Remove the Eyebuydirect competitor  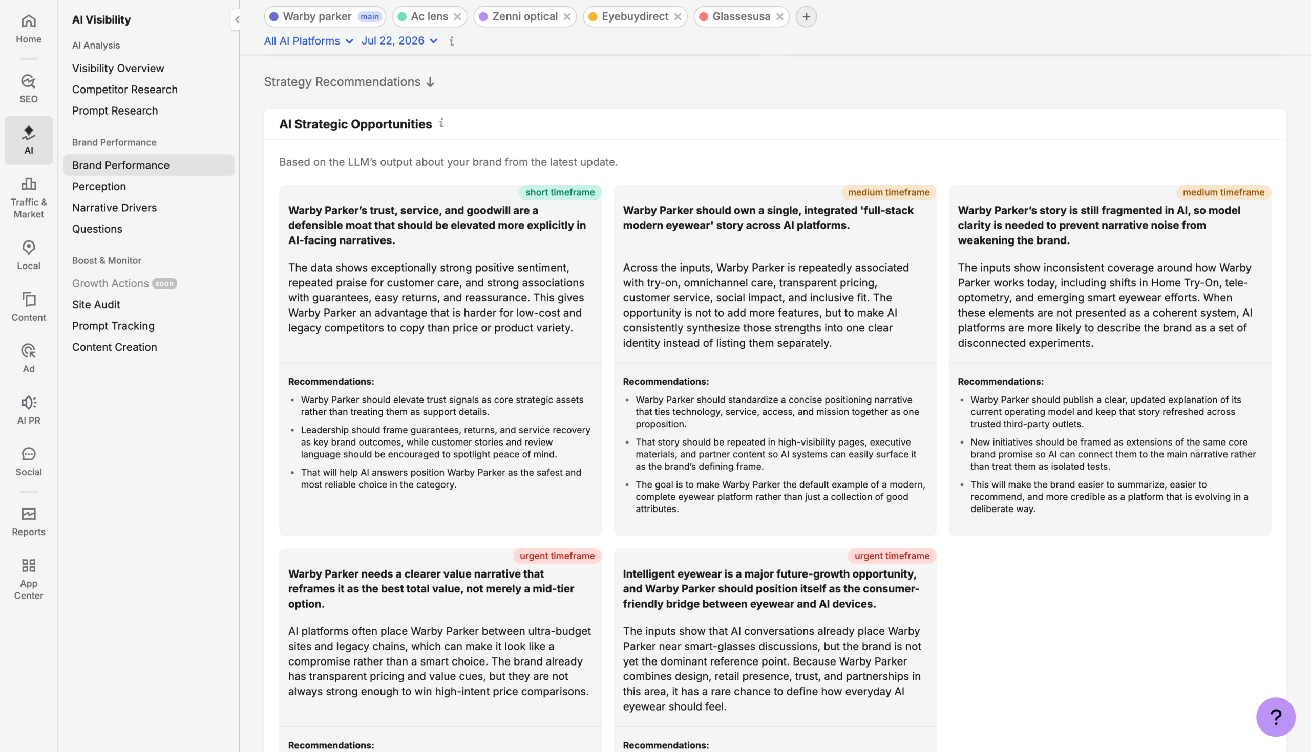(678, 16)
